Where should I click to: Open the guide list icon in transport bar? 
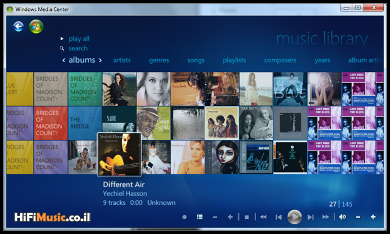point(199,217)
